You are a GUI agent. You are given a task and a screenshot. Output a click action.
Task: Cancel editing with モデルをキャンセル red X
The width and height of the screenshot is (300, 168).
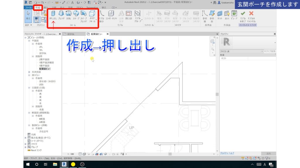(x=251, y=15)
